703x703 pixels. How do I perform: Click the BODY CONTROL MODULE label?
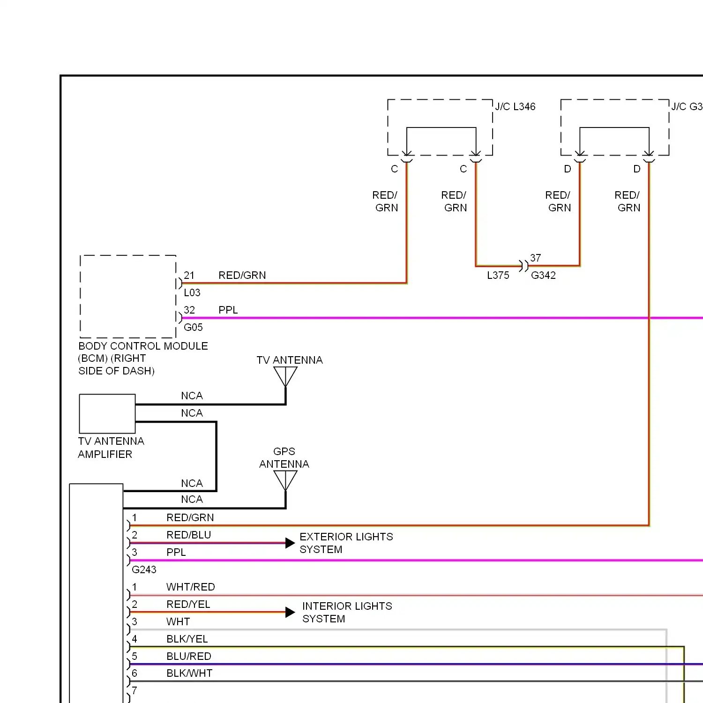pos(143,359)
